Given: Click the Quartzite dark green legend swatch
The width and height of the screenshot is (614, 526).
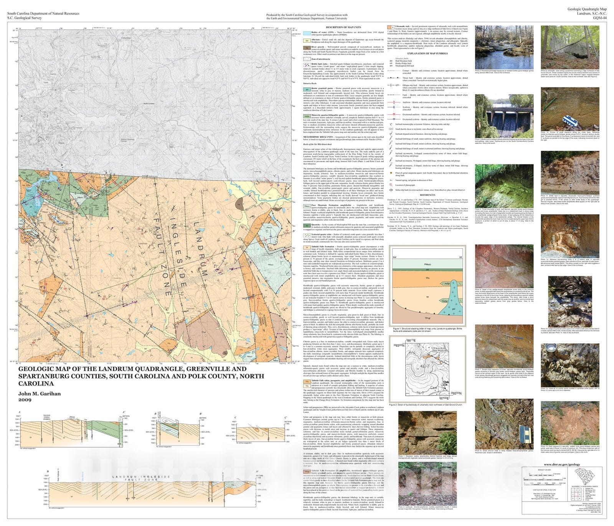Looking at the screenshot, I should tap(307, 225).
